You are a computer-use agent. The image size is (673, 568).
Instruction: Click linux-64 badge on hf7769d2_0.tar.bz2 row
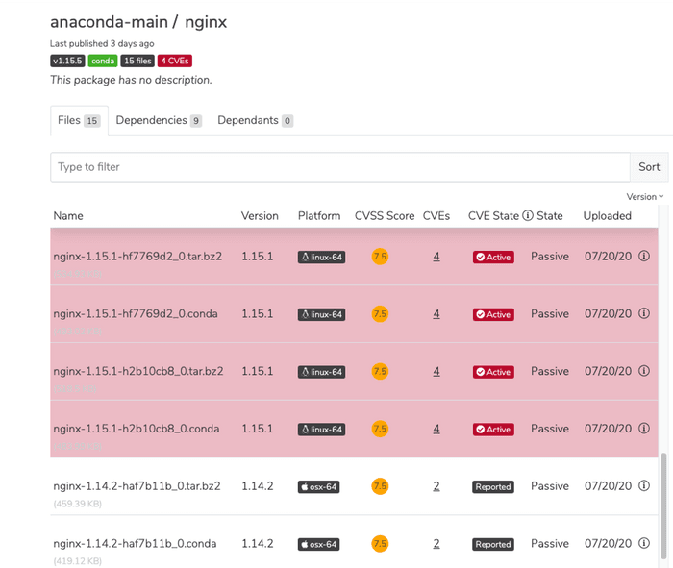coord(321,257)
